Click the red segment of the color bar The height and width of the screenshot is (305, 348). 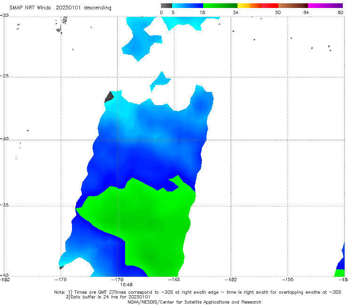[270, 6]
